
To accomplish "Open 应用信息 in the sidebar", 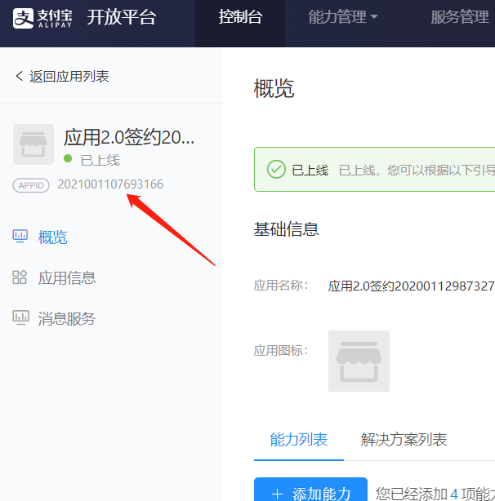I will pyautogui.click(x=67, y=278).
